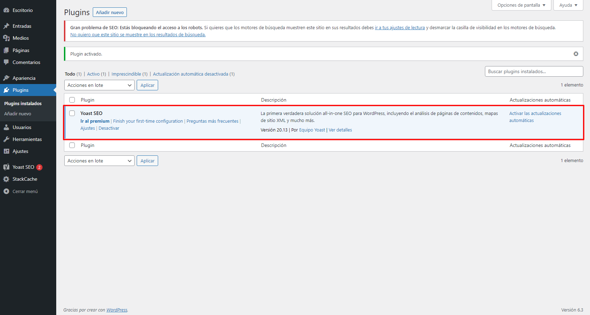
Task: Open top 'Acciones en lote' dropdown
Action: [x=99, y=85]
